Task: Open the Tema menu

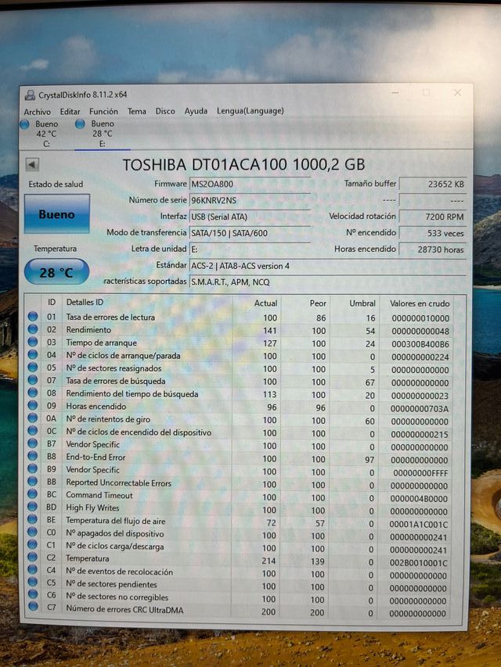Action: click(137, 111)
